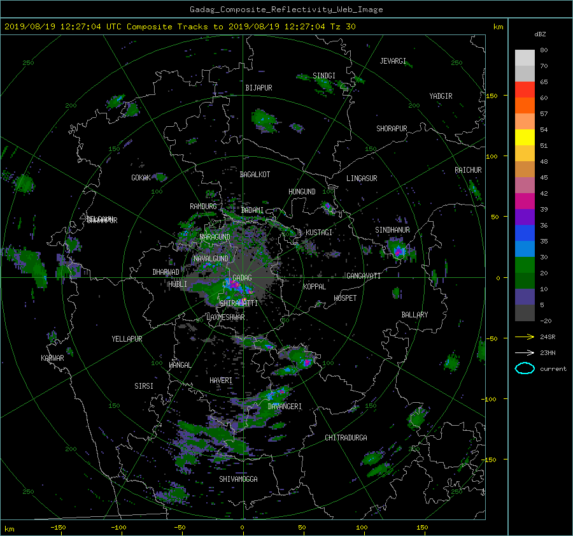573x536 pixels.
Task: Click the 'YADGIR' city label
Action: 441,96
